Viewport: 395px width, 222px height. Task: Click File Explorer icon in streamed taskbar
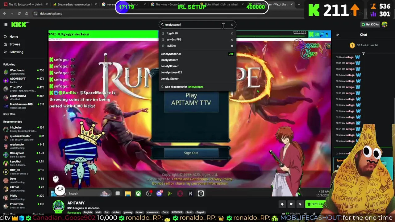coord(128,194)
